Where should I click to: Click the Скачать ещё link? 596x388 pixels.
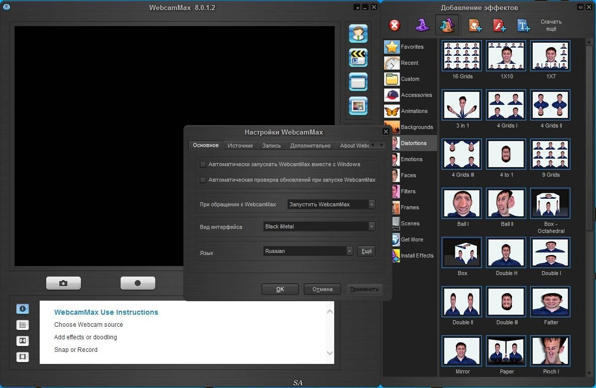[551, 25]
